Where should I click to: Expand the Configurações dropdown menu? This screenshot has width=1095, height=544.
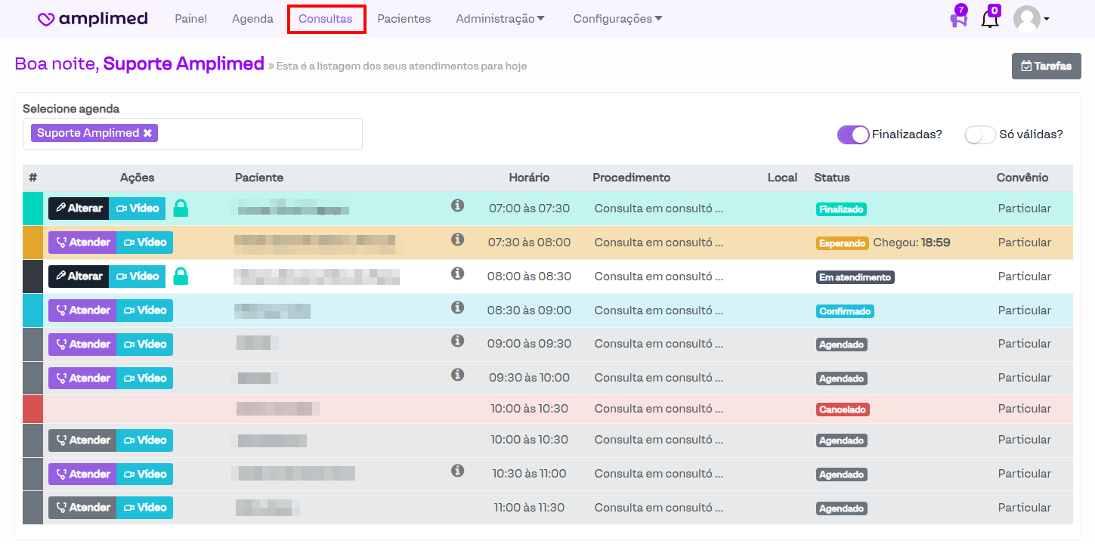click(617, 19)
